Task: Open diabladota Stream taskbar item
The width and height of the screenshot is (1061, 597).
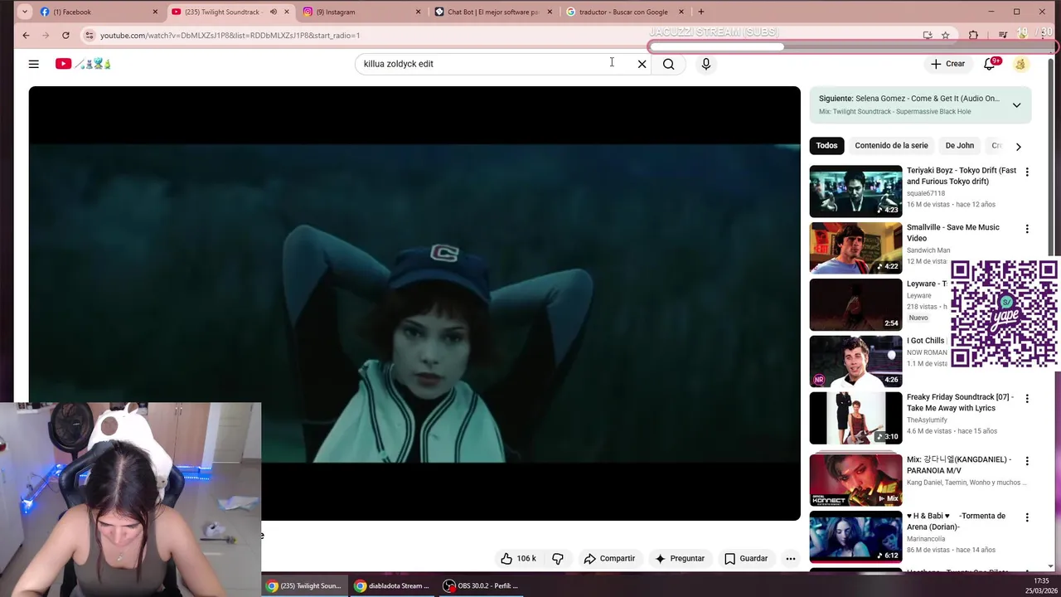Action: [x=393, y=585]
